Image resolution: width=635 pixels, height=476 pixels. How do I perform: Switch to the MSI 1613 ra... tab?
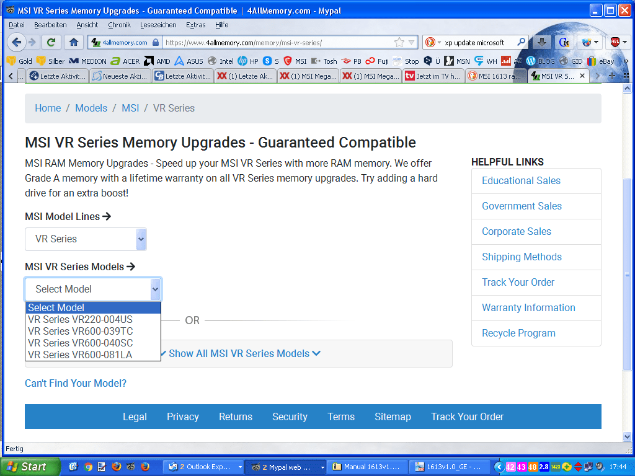[x=497, y=76]
